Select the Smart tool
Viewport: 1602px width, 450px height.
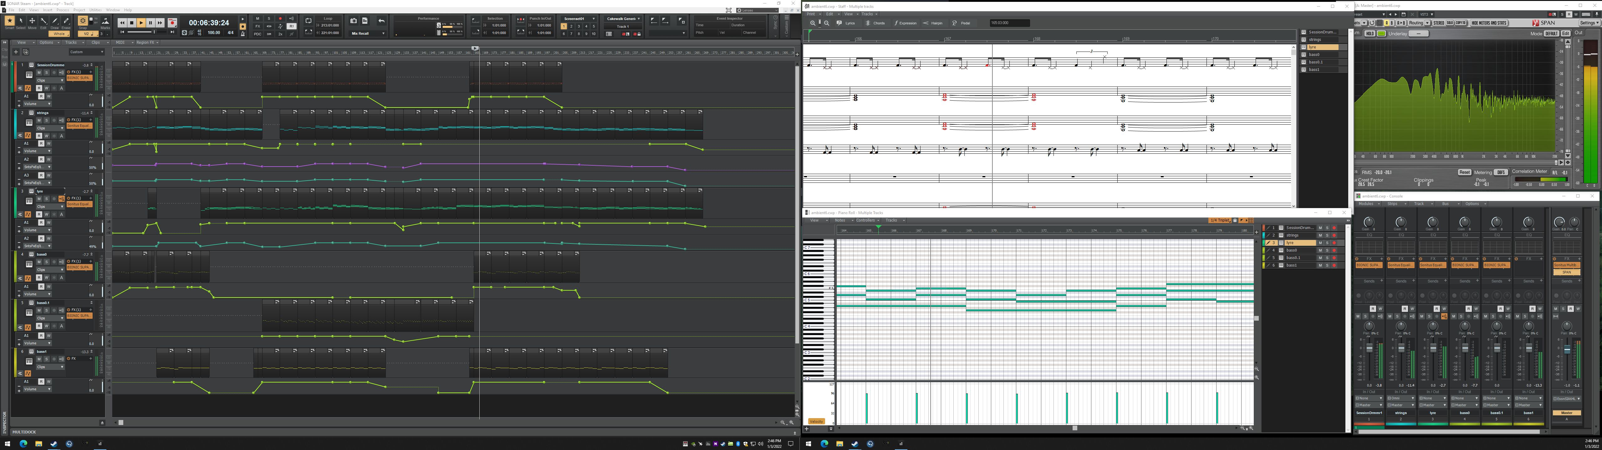[x=9, y=21]
